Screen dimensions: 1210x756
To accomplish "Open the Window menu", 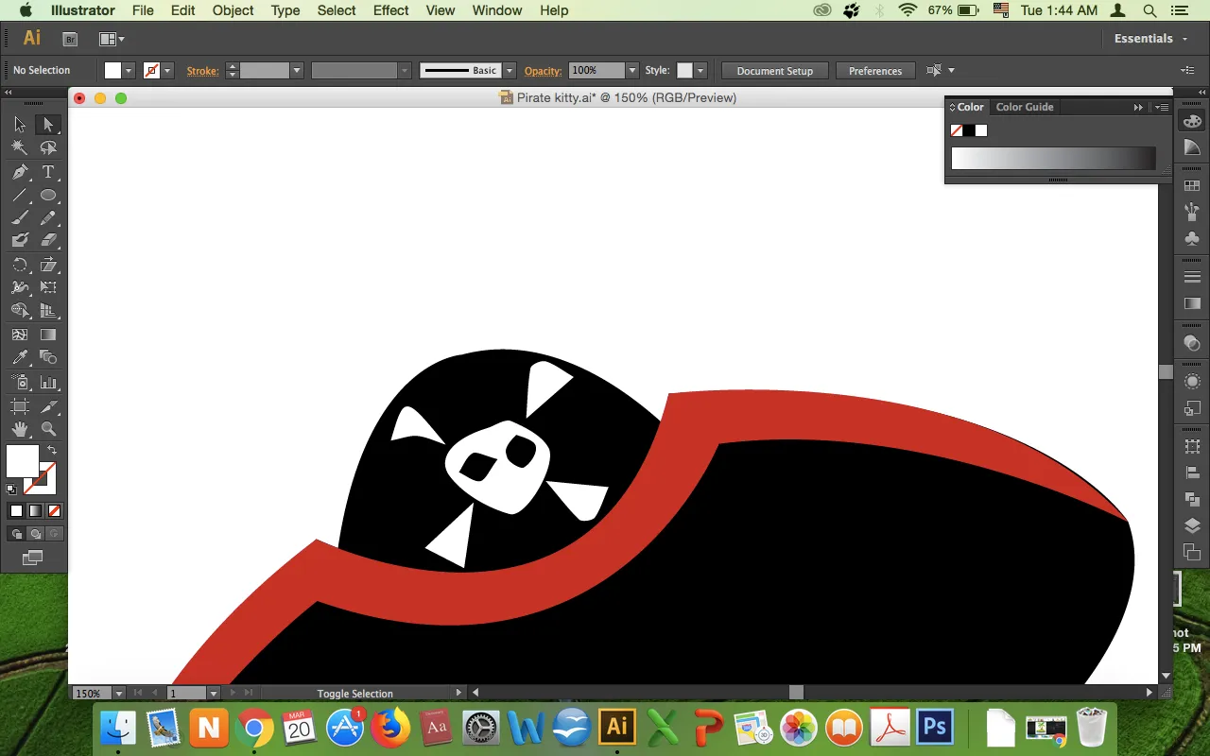I will (497, 10).
